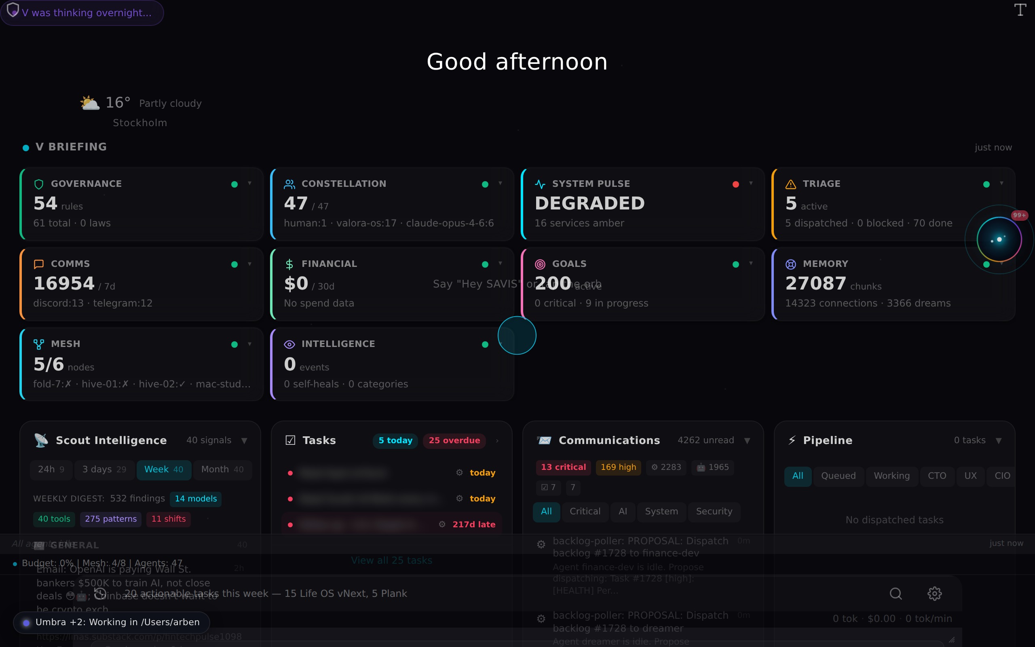Click the weather partly cloudy icon
This screenshot has height=647, width=1035.
click(90, 103)
